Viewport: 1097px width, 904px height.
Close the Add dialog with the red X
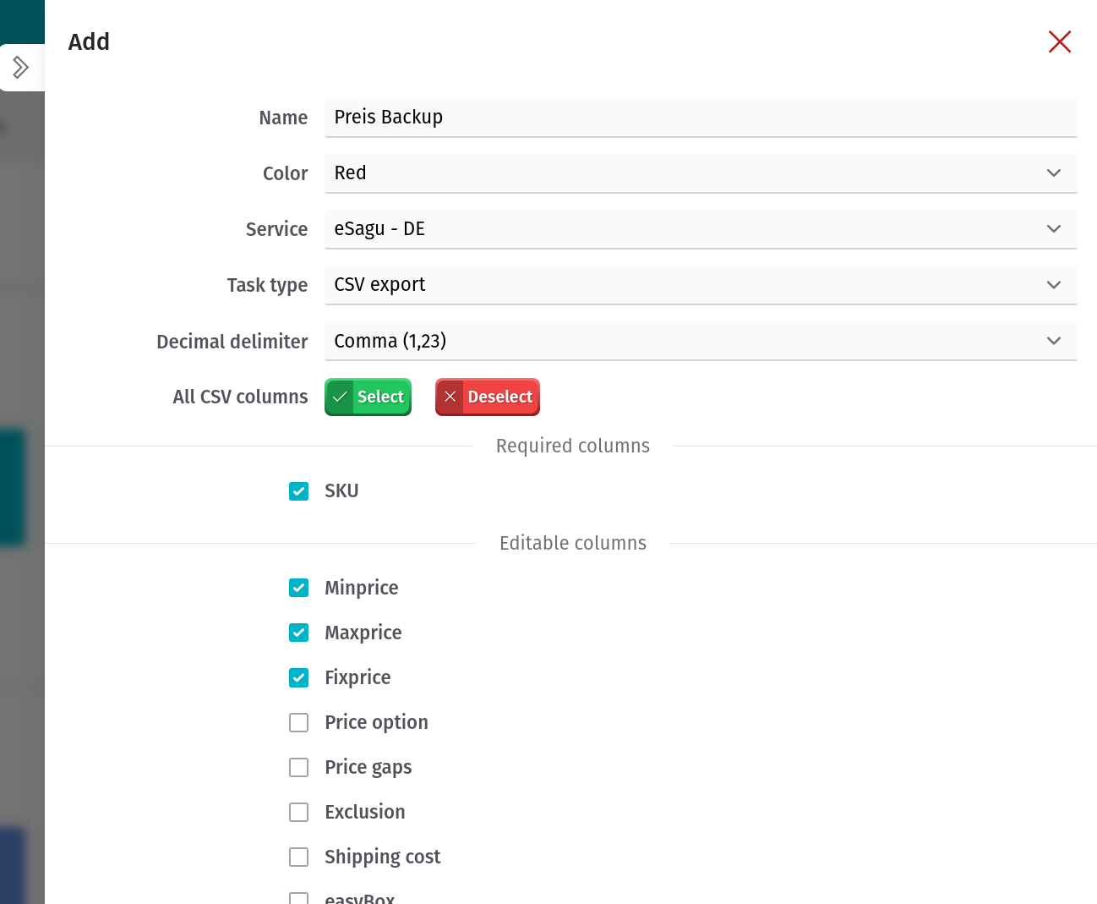tap(1059, 41)
